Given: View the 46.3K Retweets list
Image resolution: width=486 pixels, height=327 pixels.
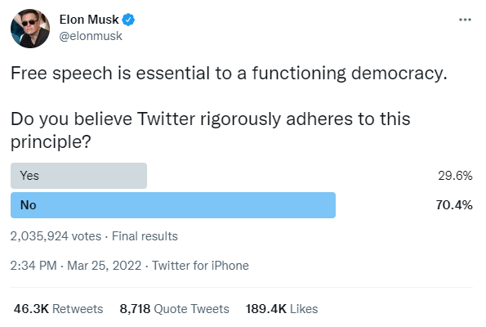Looking at the screenshot, I should (58, 309).
